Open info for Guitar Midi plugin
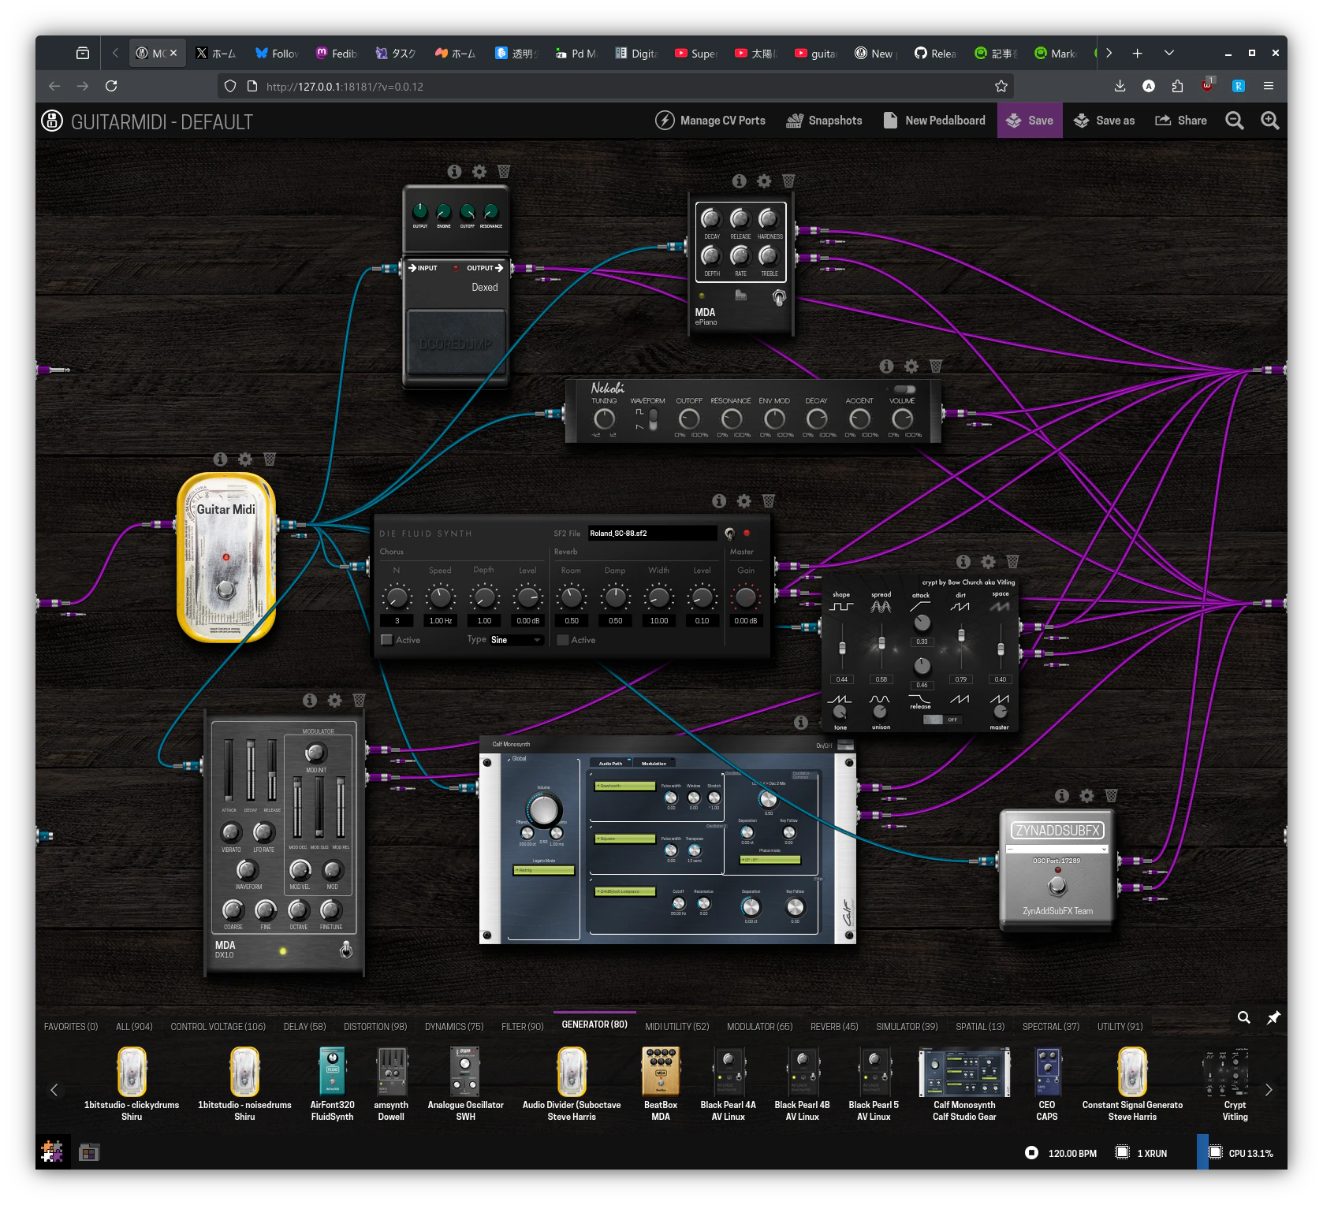This screenshot has height=1205, width=1323. (x=220, y=459)
